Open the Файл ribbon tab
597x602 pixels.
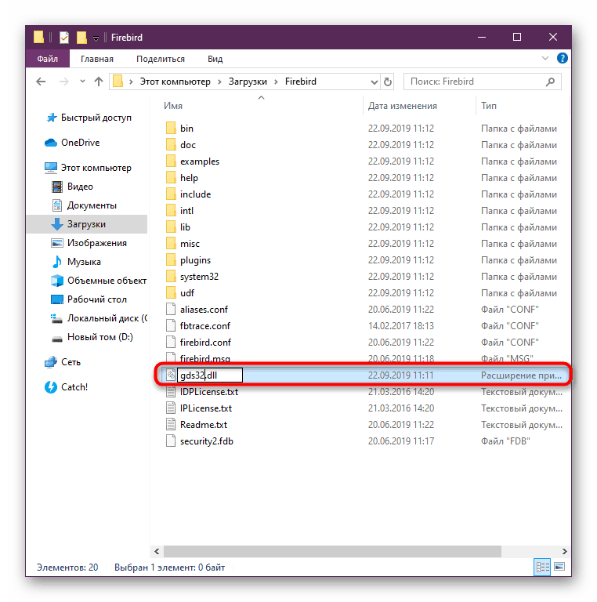tap(48, 59)
